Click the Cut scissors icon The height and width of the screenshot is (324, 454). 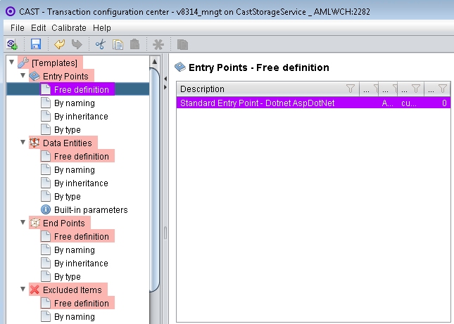[100, 44]
